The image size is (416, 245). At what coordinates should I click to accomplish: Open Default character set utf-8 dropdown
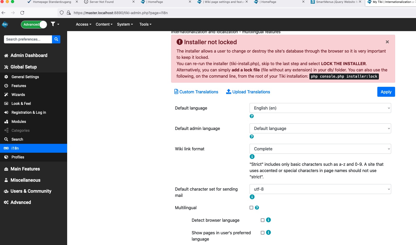pos(320,189)
